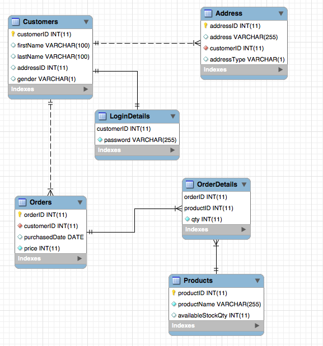
Task: Expand Indexes section of OrderDetails table
Action: [x=244, y=230]
